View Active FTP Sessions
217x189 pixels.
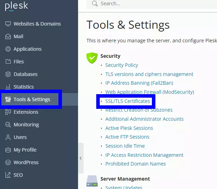point(127,137)
